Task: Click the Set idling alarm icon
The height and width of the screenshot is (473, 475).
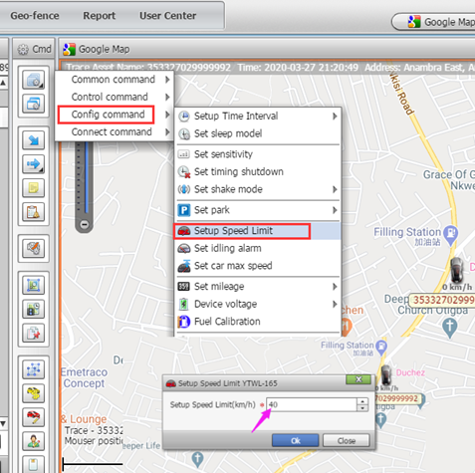Action: pos(184,248)
